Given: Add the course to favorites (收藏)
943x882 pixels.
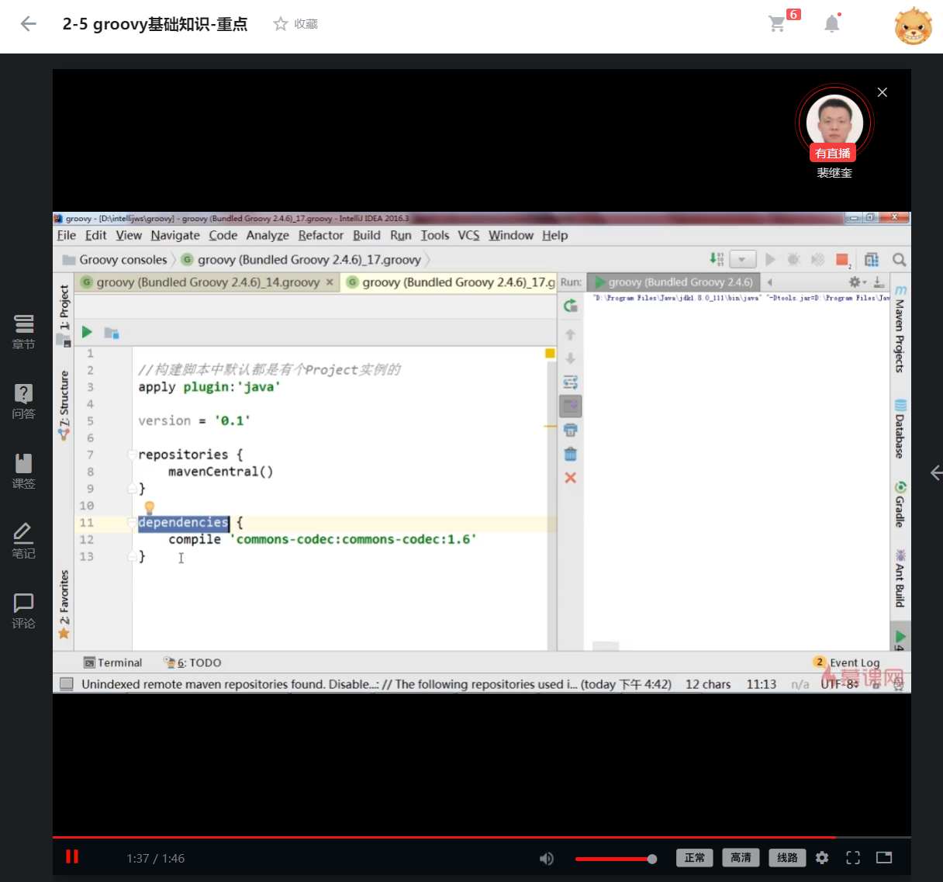Looking at the screenshot, I should [295, 24].
